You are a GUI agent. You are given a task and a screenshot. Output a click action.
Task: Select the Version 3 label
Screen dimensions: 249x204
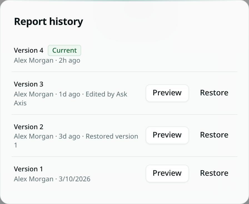click(29, 84)
